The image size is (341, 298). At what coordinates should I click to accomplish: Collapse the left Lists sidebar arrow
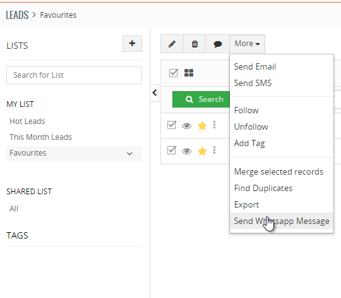[x=155, y=93]
